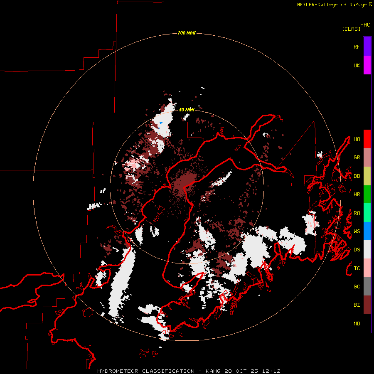Click the HA legend label
The height and width of the screenshot is (374, 374).
tap(357, 139)
